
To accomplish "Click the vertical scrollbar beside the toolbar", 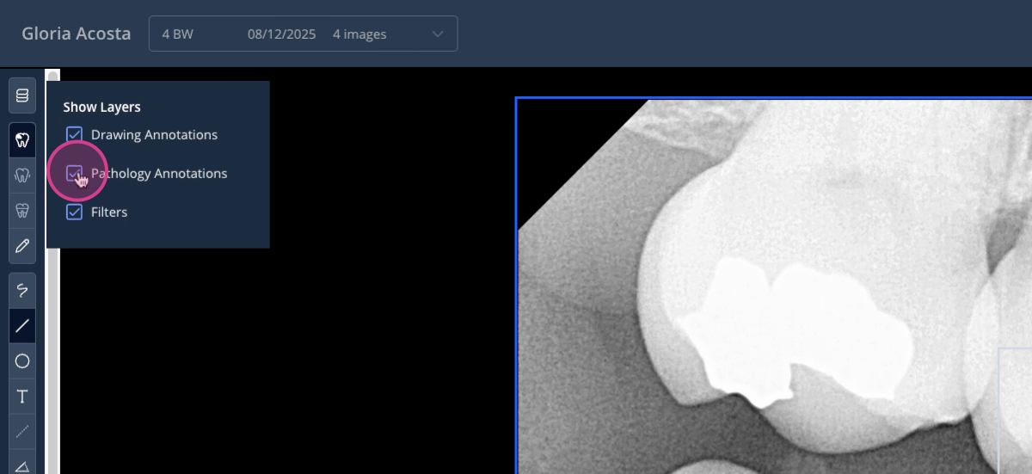I will [x=52, y=271].
